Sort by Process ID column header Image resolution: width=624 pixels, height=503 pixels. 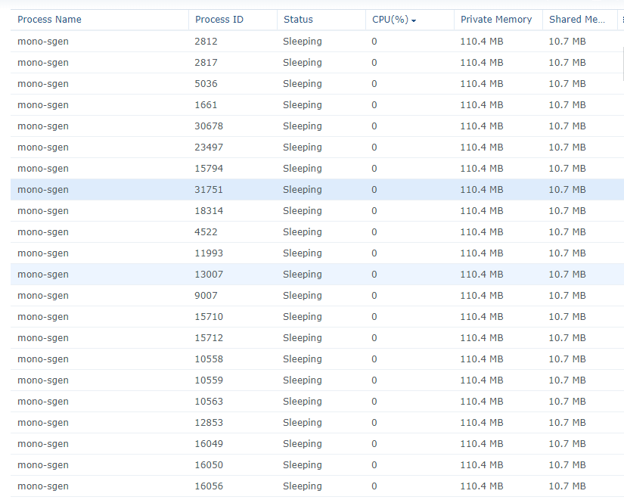pyautogui.click(x=219, y=20)
